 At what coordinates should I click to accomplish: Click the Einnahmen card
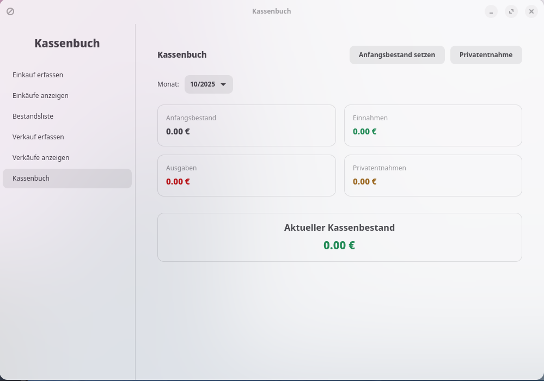433,126
